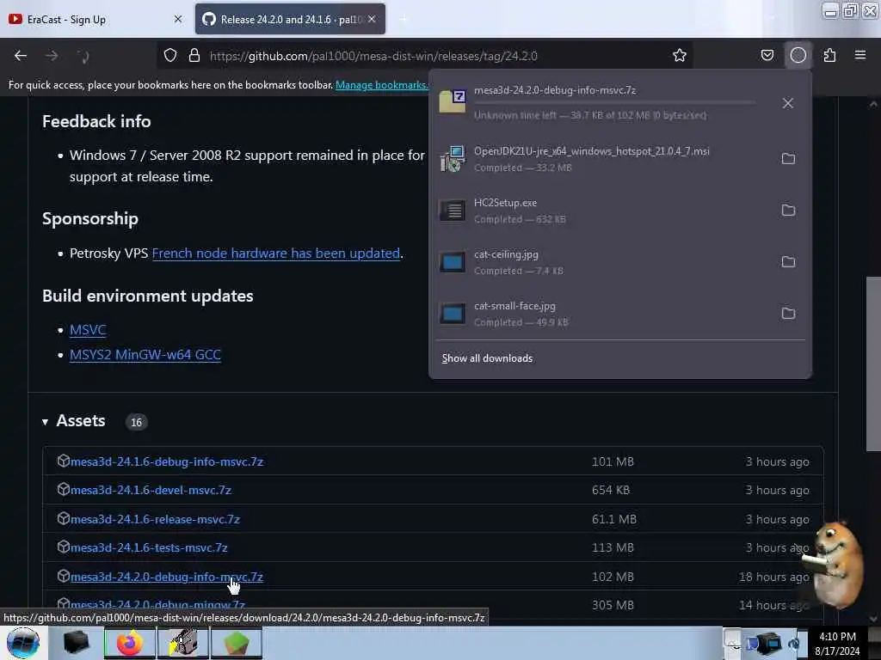Bookmark this page with the star icon

(680, 56)
